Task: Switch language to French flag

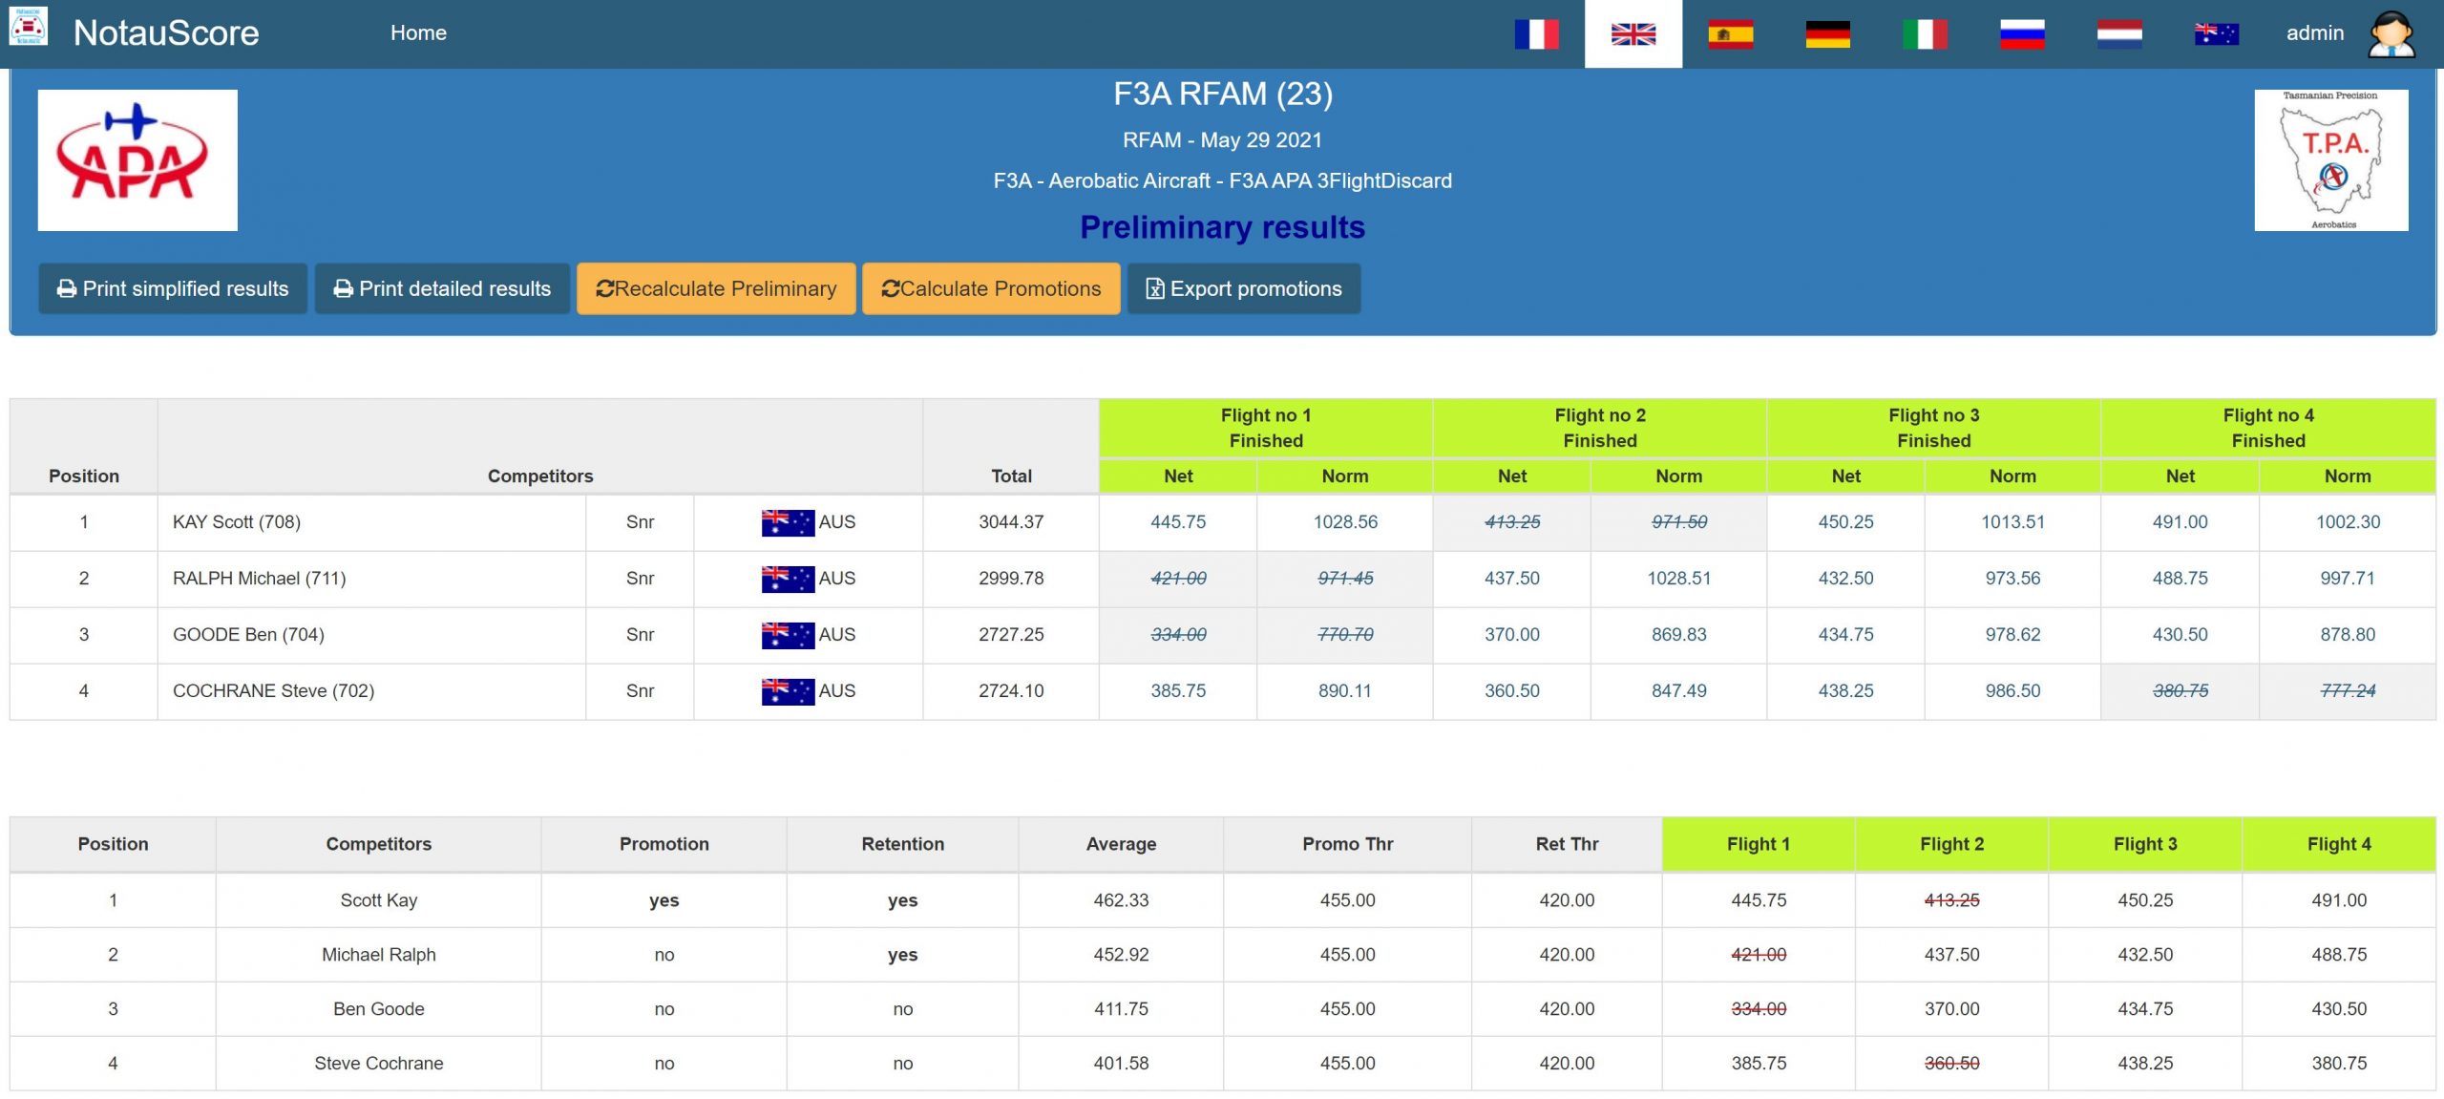Action: coord(1536,34)
